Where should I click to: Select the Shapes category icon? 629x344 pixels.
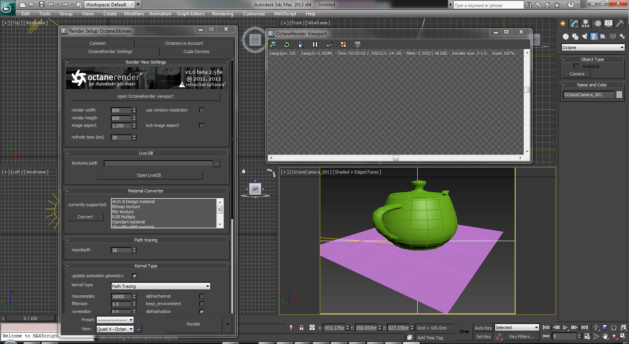(x=575, y=37)
